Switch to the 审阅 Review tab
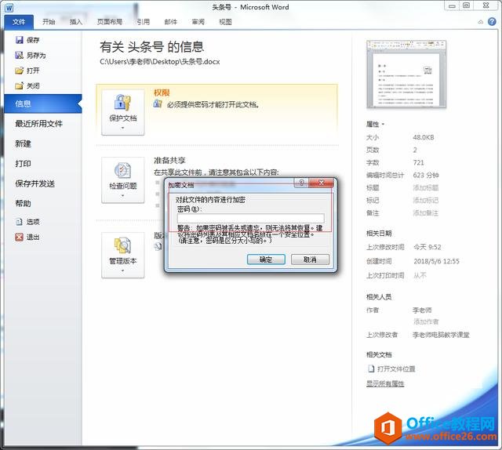 198,22
